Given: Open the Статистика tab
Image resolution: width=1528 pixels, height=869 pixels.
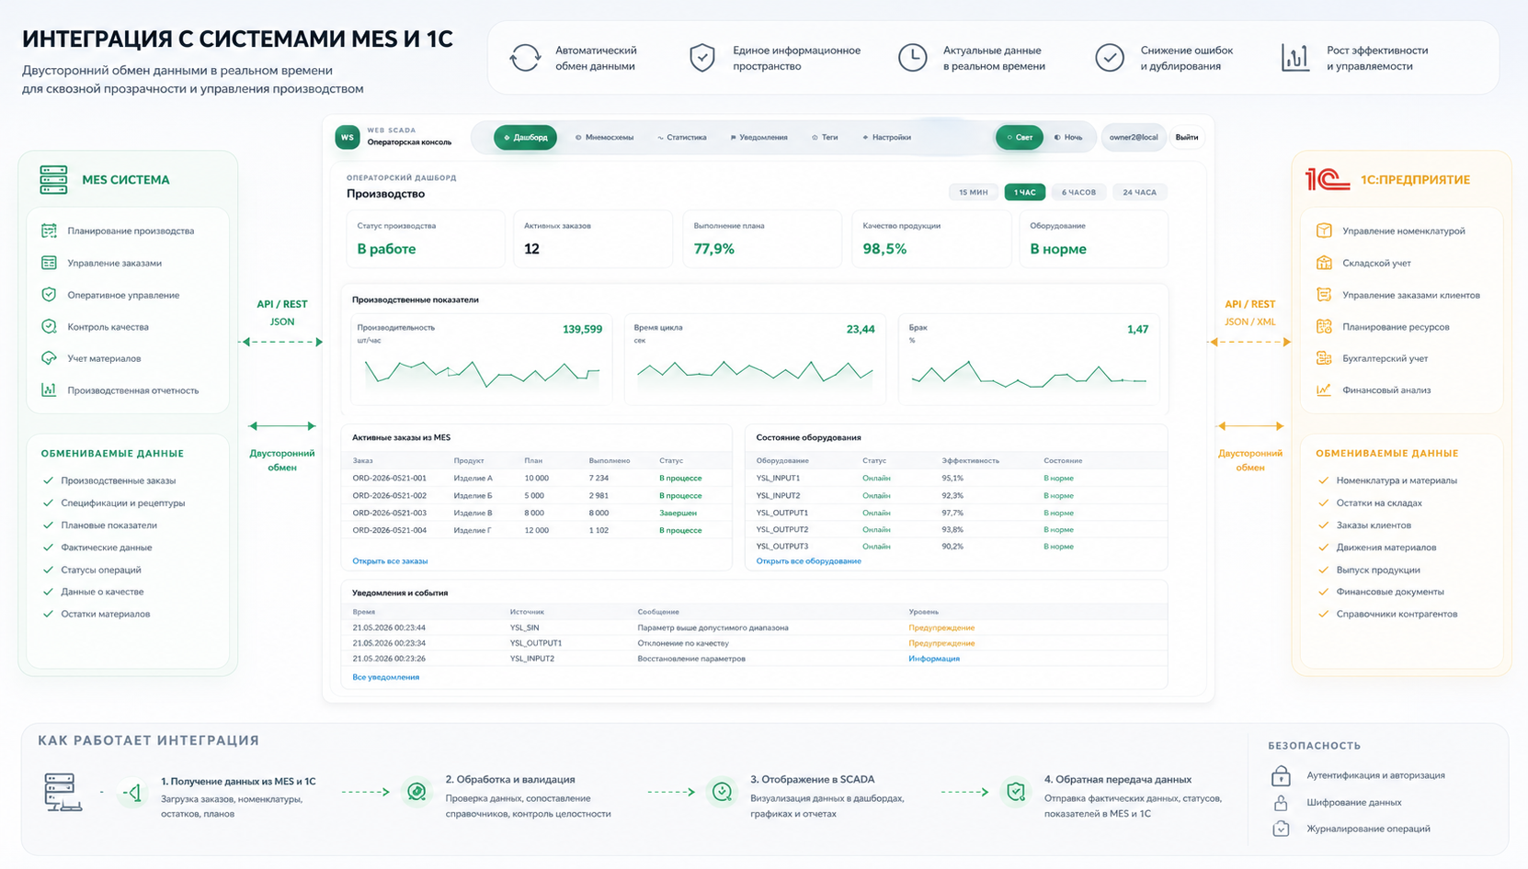Looking at the screenshot, I should [x=682, y=137].
